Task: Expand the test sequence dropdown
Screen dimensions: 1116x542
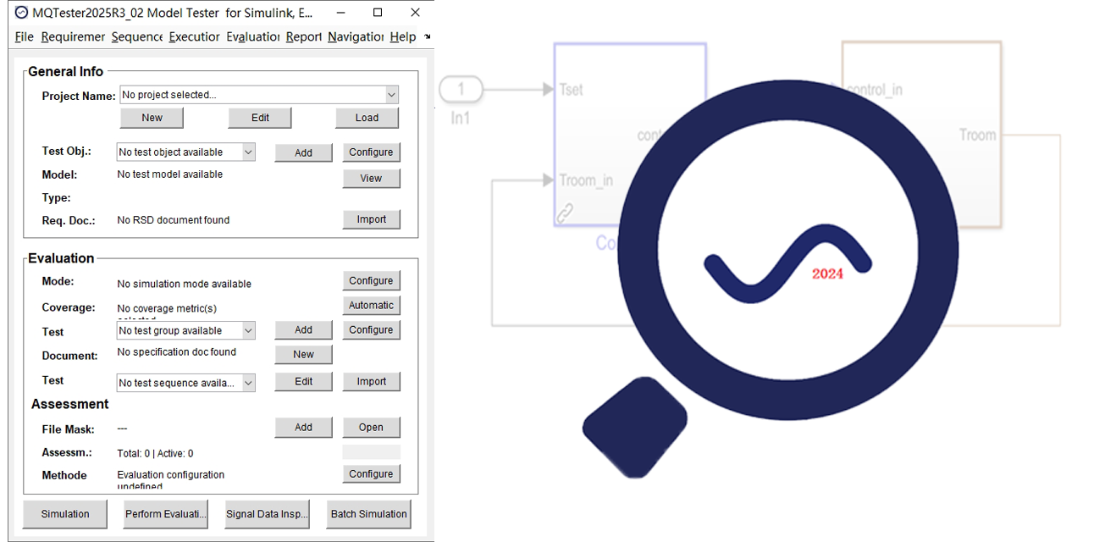Action: pyautogui.click(x=247, y=383)
